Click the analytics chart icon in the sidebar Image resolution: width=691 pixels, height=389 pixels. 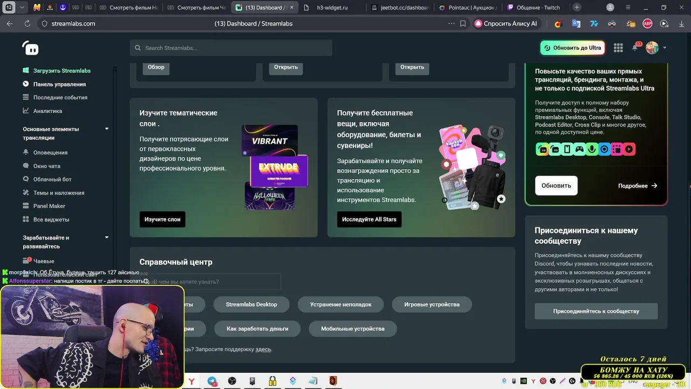click(26, 111)
